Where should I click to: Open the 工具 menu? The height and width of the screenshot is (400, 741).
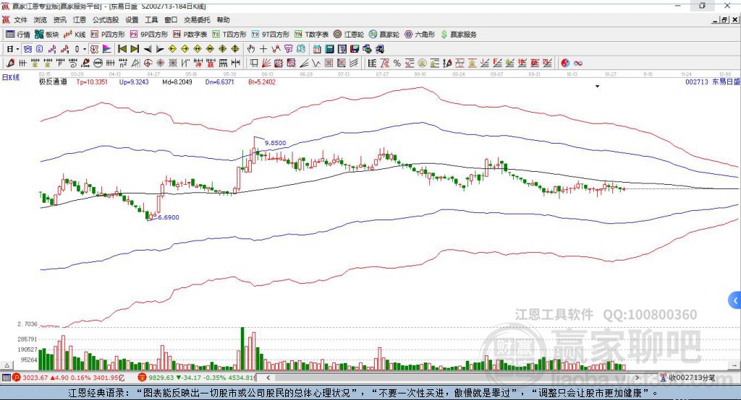point(151,19)
